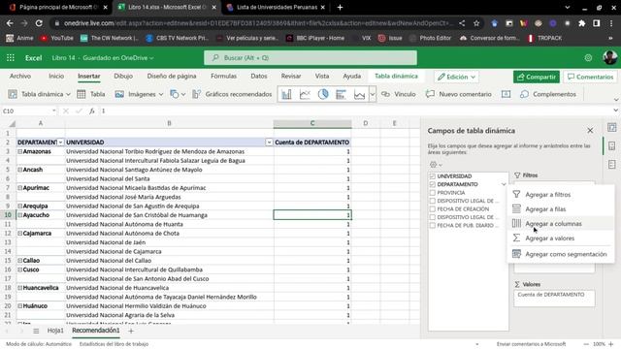This screenshot has height=349, width=621.
Task: Open the DEPARTAMENTO header filter dropdown
Action: [60, 143]
